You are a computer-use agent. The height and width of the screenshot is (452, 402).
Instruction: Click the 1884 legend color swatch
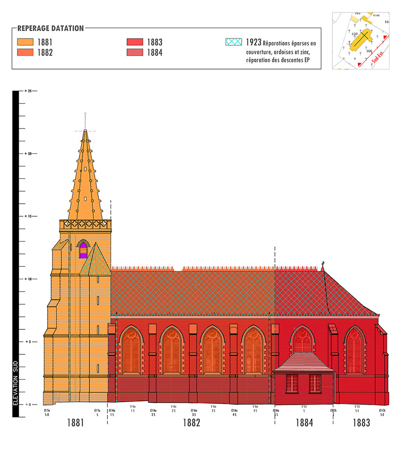pos(134,53)
